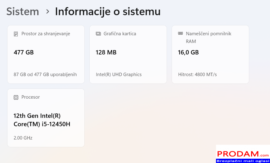Image resolution: width=270 pixels, height=163 pixels.
Task: Click the 477 GB storage value
Action: 24,53
